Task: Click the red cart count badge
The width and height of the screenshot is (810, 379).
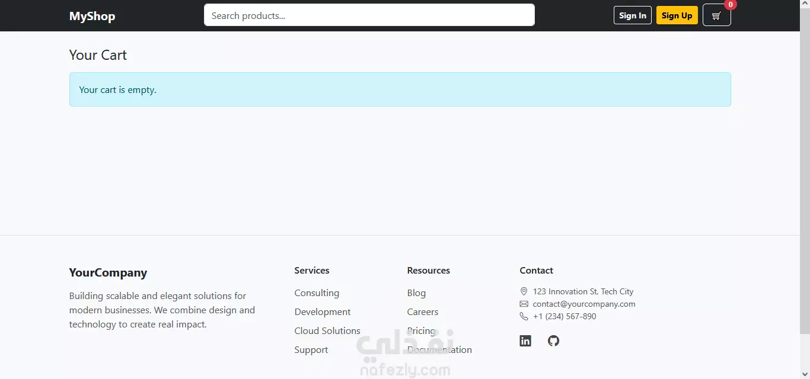Action: click(x=731, y=5)
